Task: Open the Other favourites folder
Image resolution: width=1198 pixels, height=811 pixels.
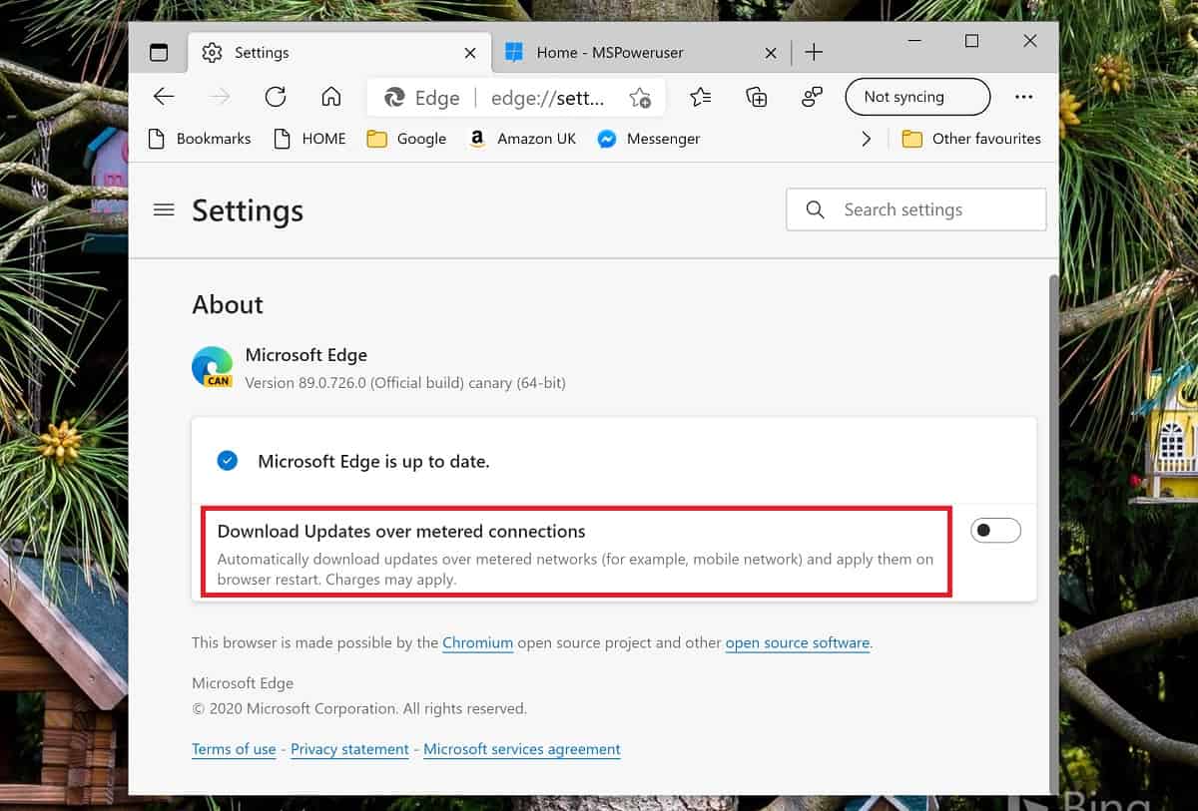Action: 971,139
